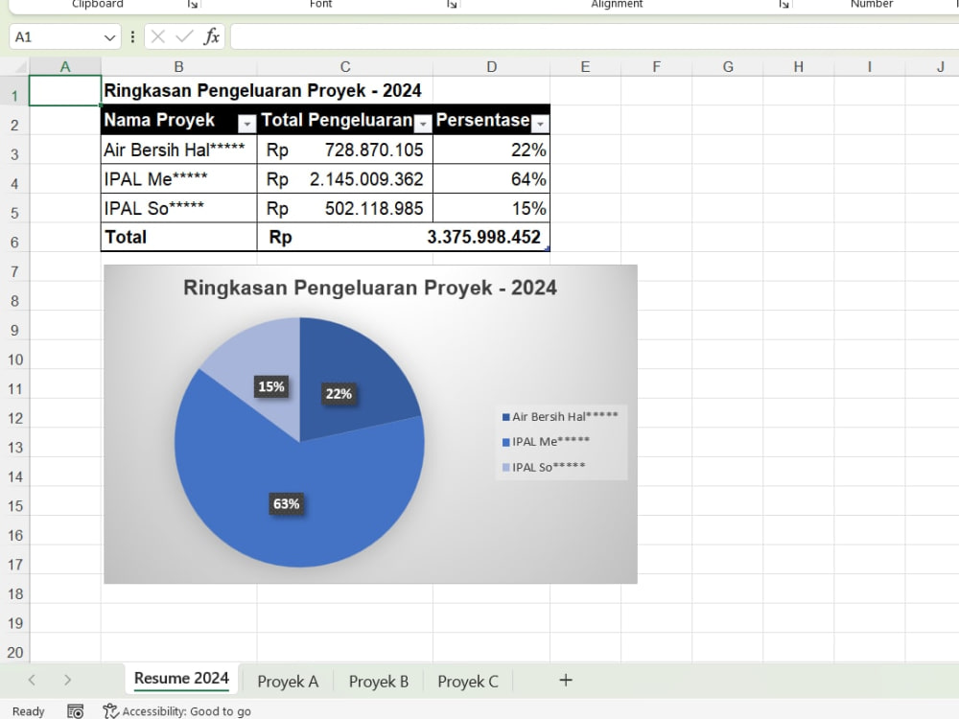The image size is (959, 719).
Task: Click the IPAL Me legend color marker
Action: [505, 442]
